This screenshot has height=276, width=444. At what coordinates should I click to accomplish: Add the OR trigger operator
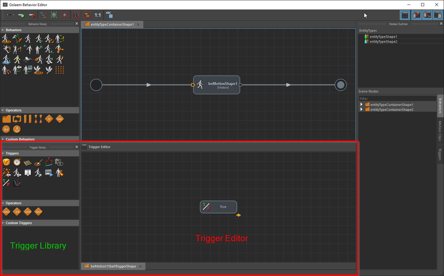tap(17, 212)
